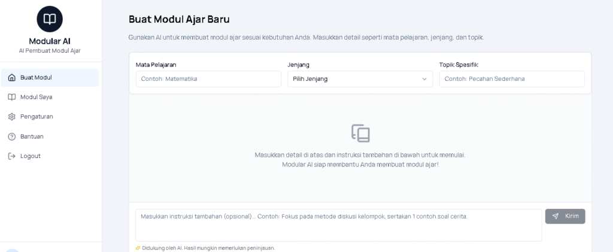613x252 pixels.
Task: Click the Modular AI book logo
Action: point(50,19)
